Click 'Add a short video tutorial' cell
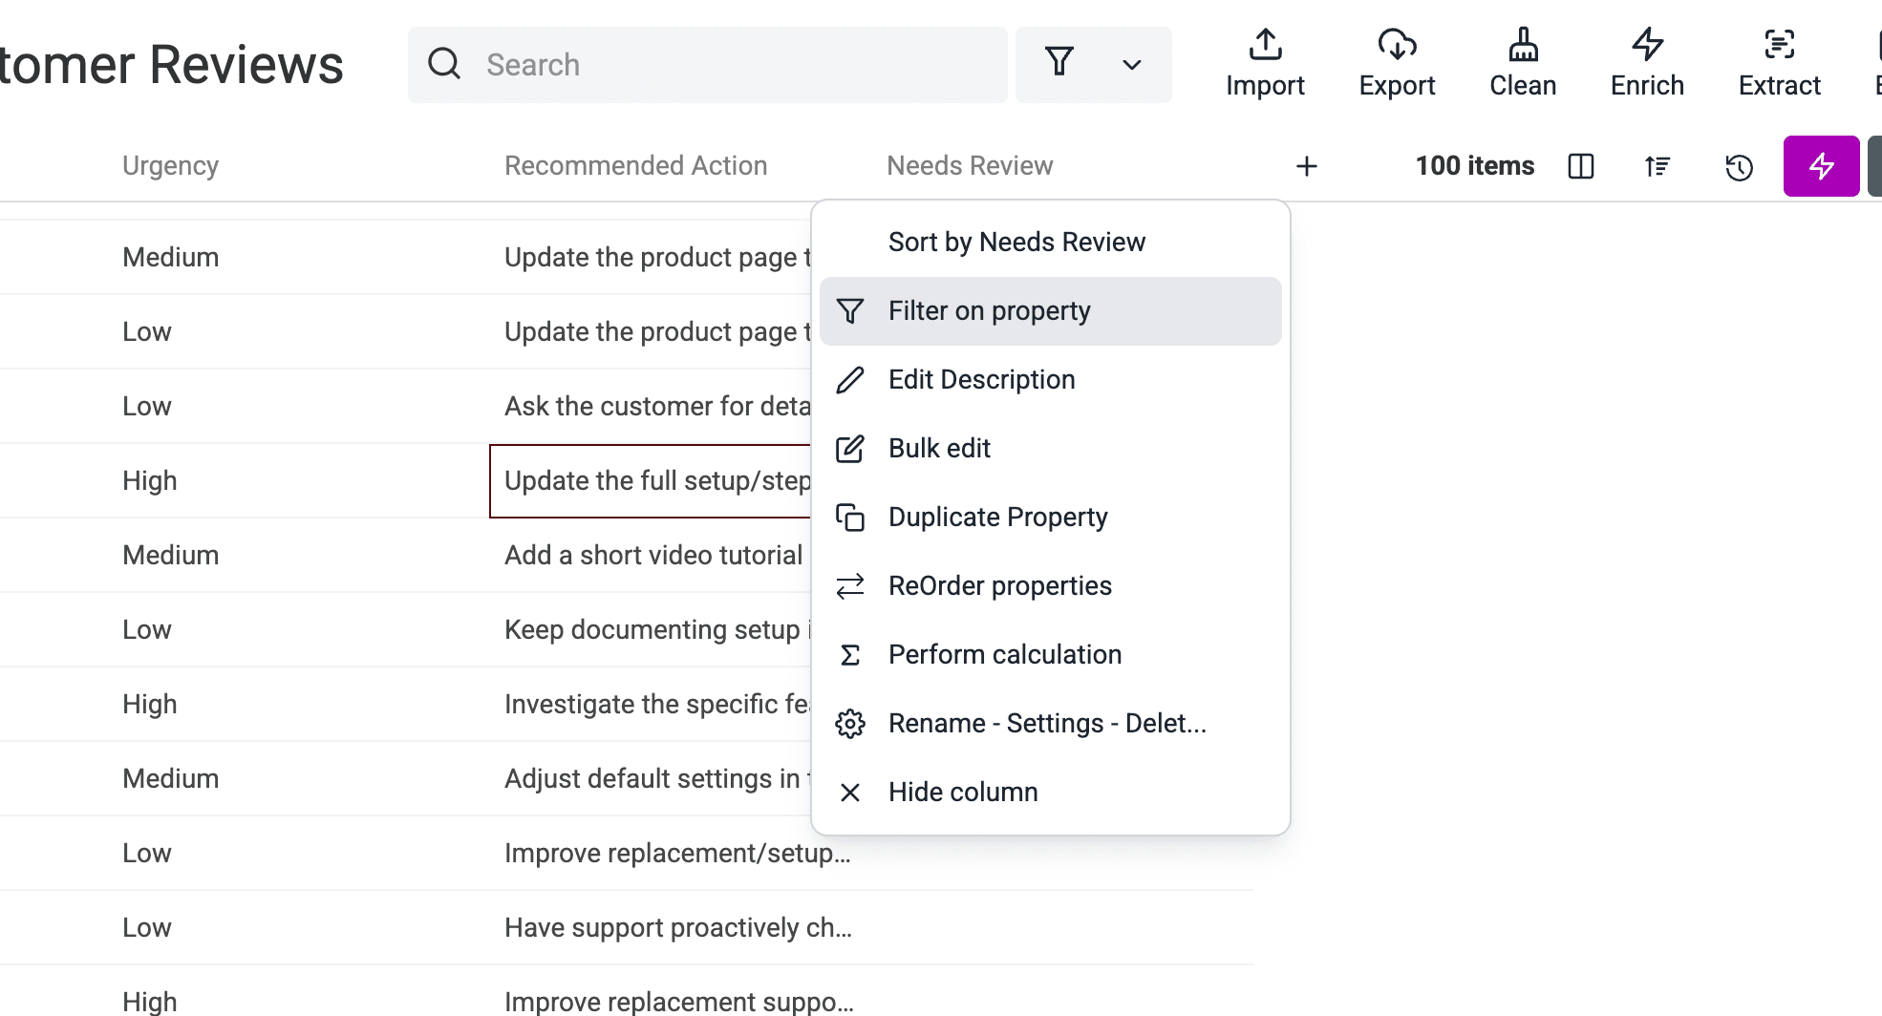This screenshot has width=1882, height=1016. (651, 556)
